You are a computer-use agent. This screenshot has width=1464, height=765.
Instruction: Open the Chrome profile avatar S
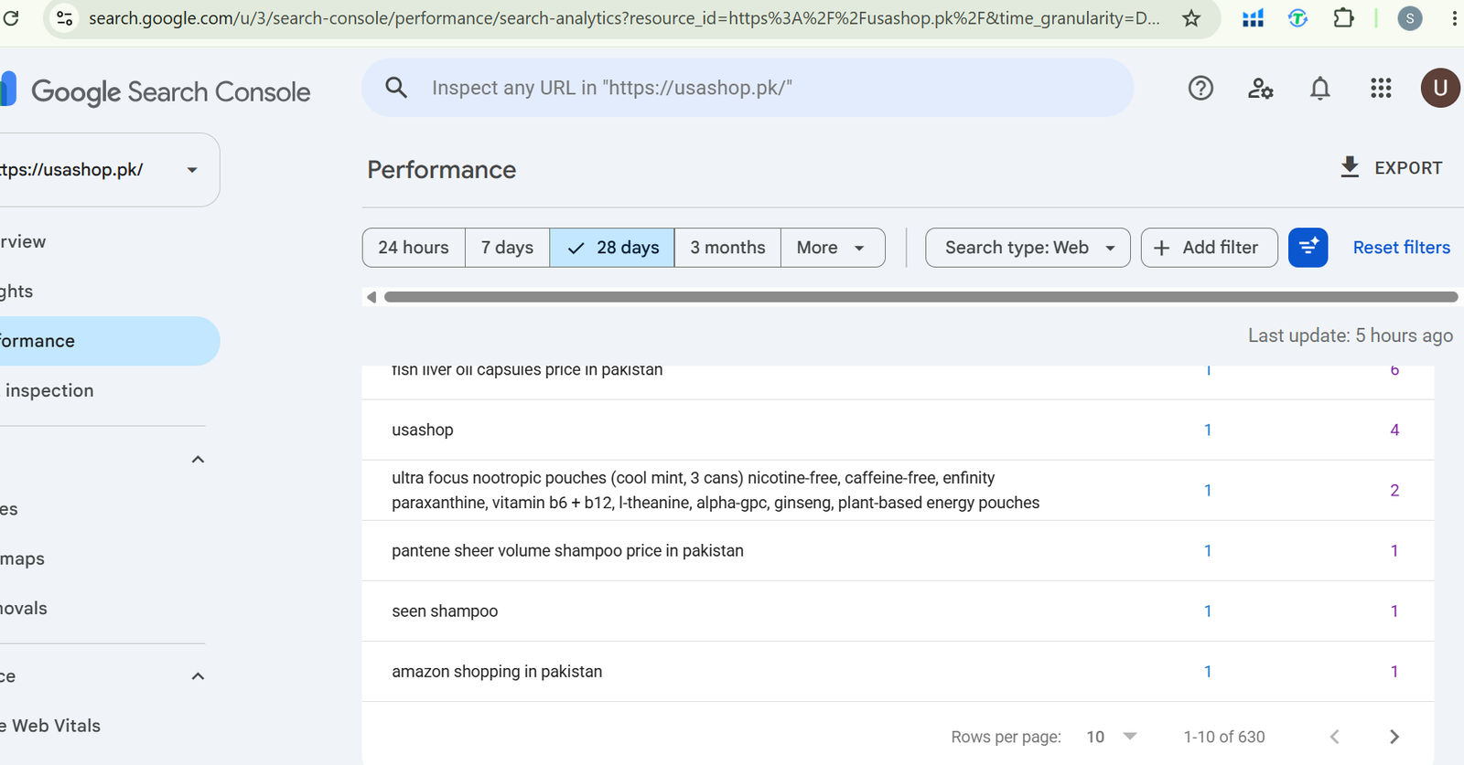1410,18
